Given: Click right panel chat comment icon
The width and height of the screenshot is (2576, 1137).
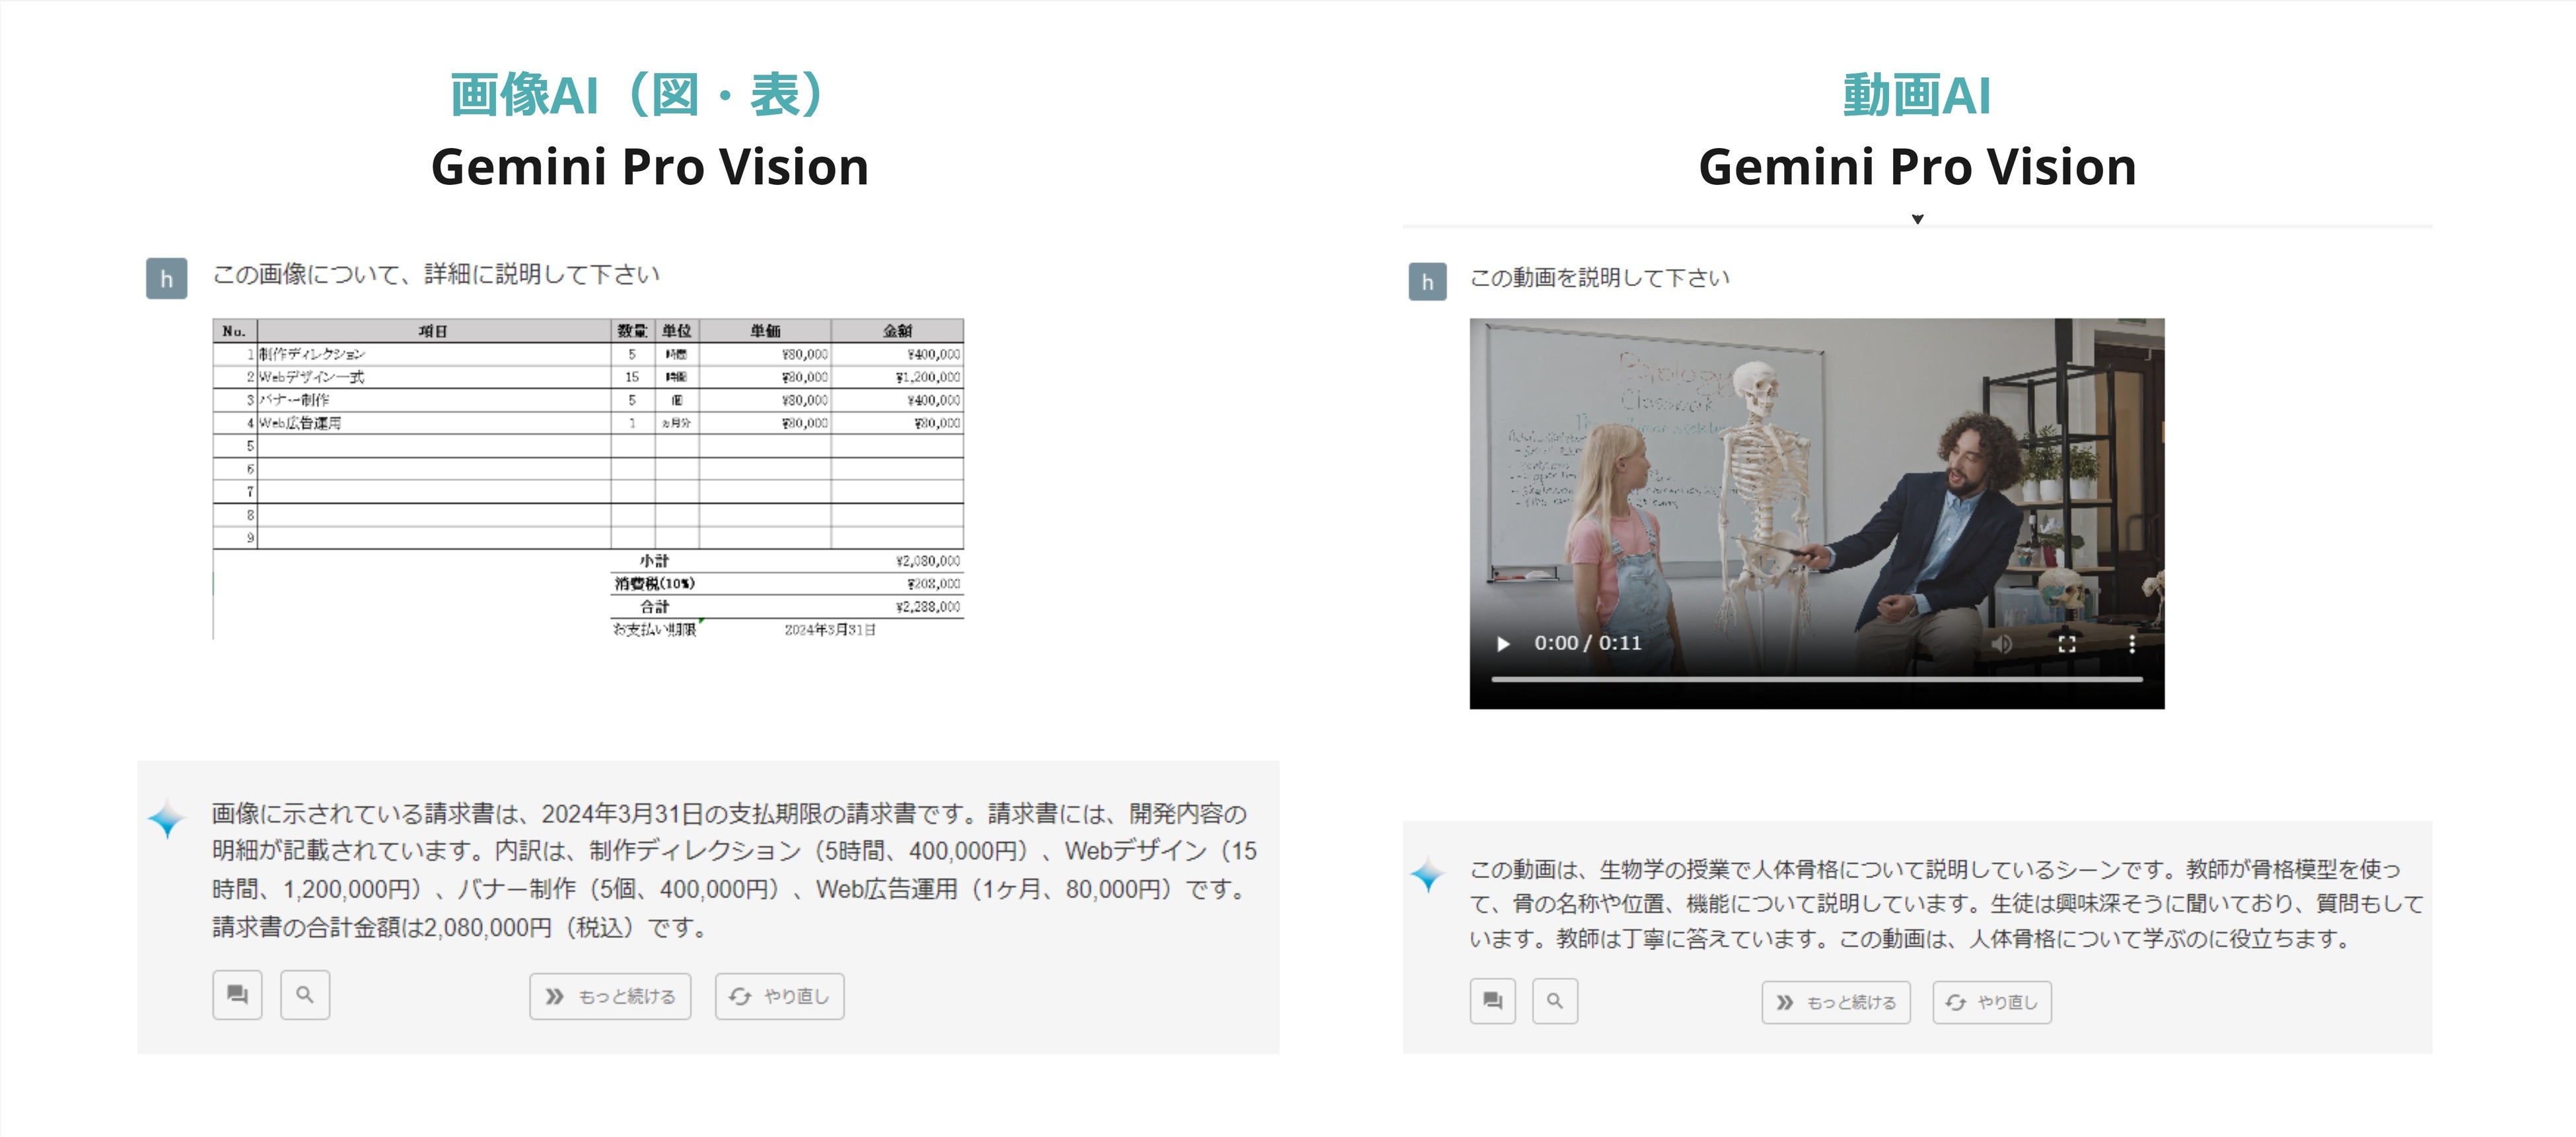Looking at the screenshot, I should [x=1492, y=1001].
